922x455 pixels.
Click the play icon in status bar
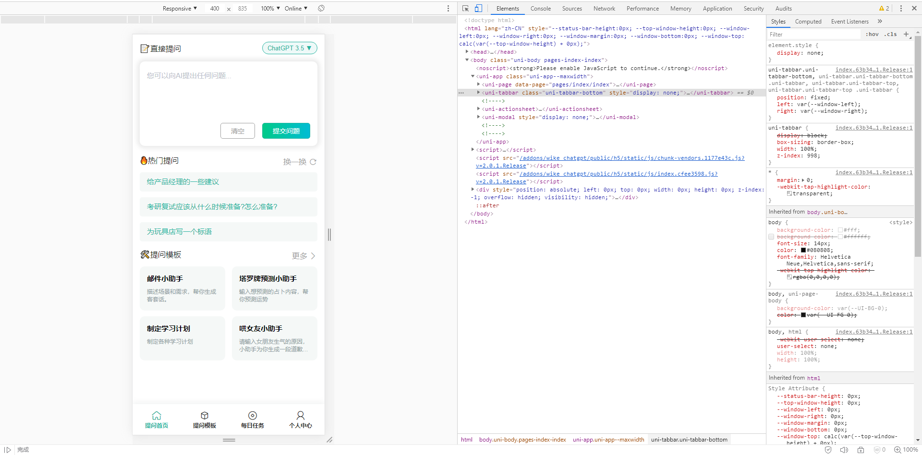pyautogui.click(x=8, y=450)
